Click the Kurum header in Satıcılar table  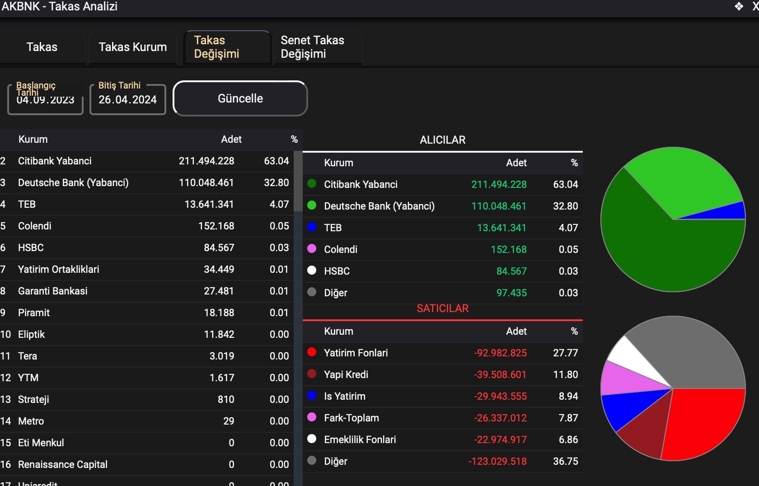[x=339, y=331]
